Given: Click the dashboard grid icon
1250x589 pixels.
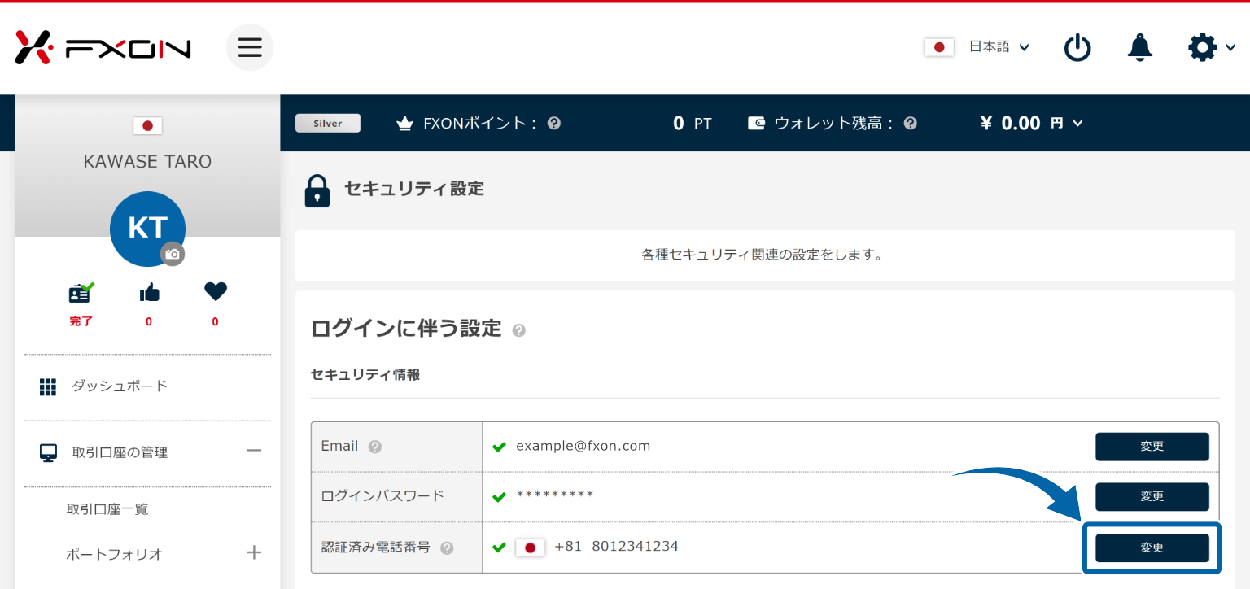Looking at the screenshot, I should tap(48, 387).
